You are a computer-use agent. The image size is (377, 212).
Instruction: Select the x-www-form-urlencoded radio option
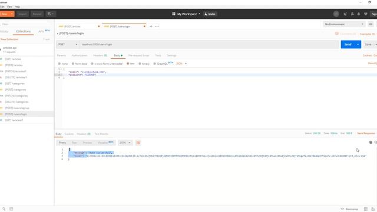pos(92,64)
